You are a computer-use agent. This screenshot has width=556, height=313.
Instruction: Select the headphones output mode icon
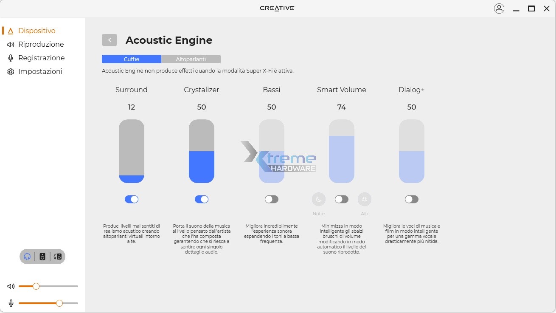tap(28, 257)
